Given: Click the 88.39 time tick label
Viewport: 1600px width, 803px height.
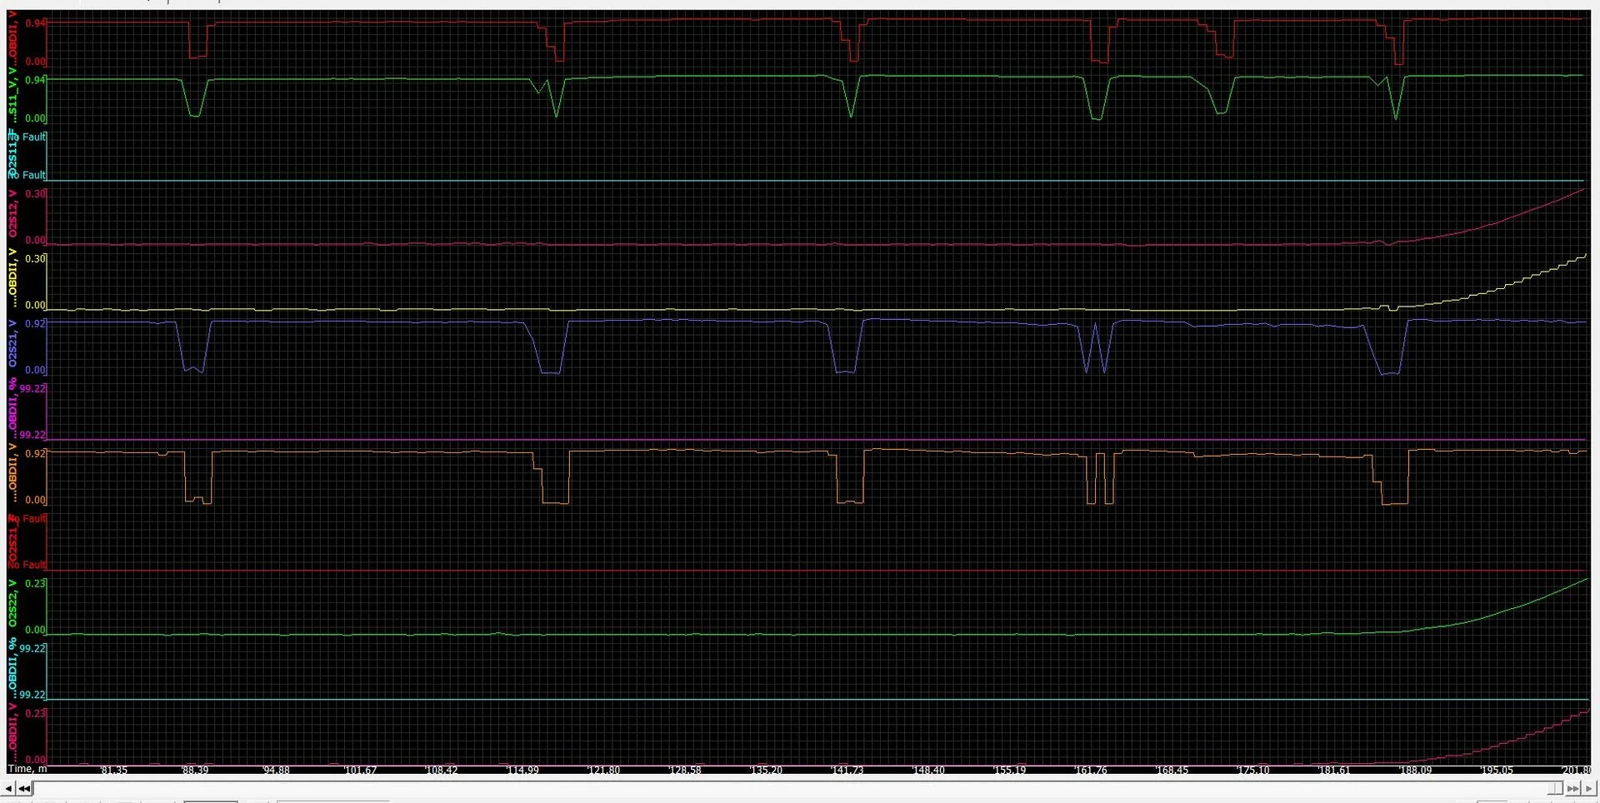Looking at the screenshot, I should coord(194,771).
